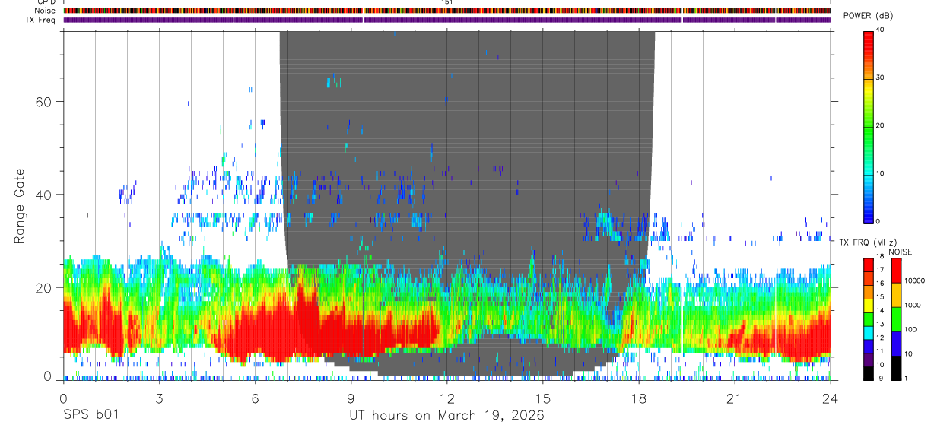Click the 100 tick on the NOISE scale
The image size is (934, 431).
[909, 329]
